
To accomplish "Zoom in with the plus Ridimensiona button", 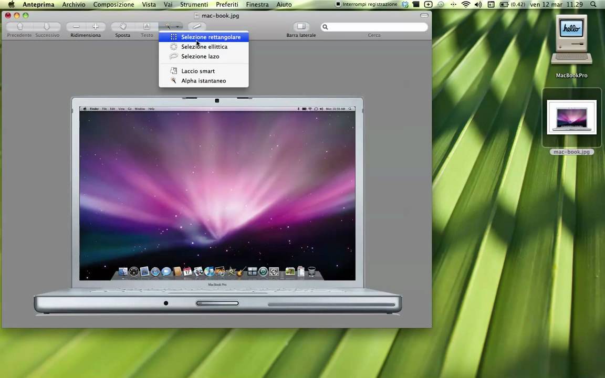I will (96, 26).
